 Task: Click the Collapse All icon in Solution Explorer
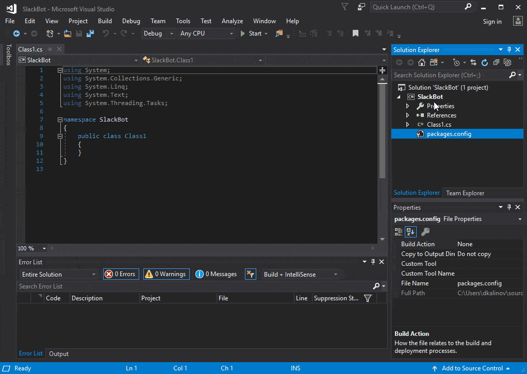(496, 62)
